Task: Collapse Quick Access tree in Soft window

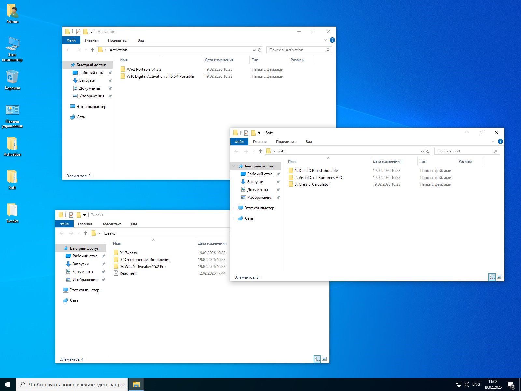Action: [233, 166]
